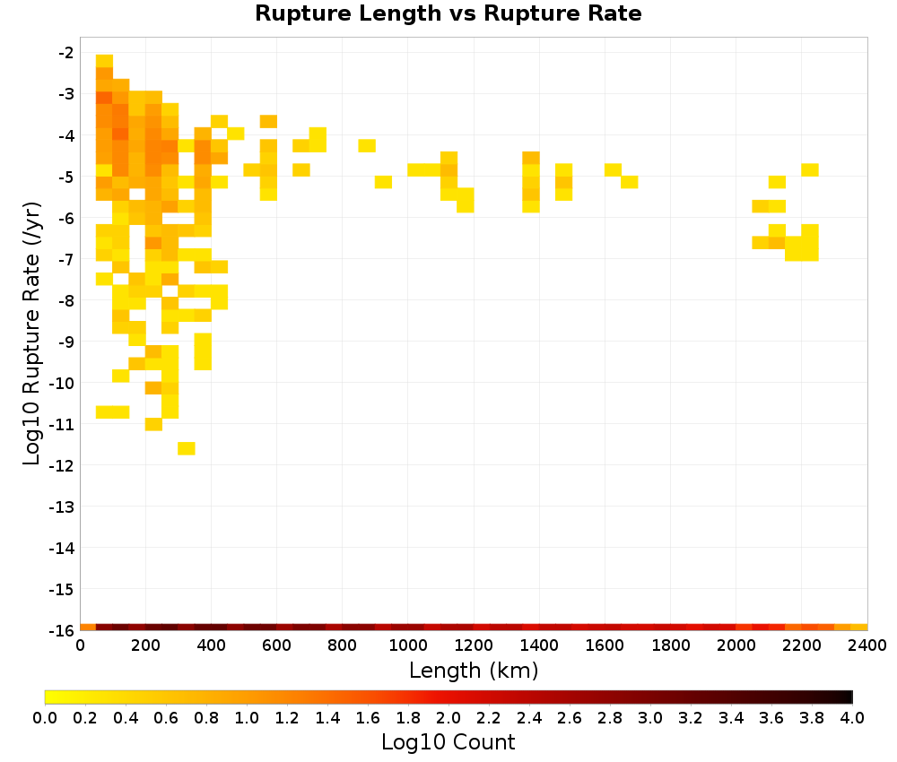Click the black end of the Log10 Count colorbar
This screenshot has width=897, height=762.
846,697
